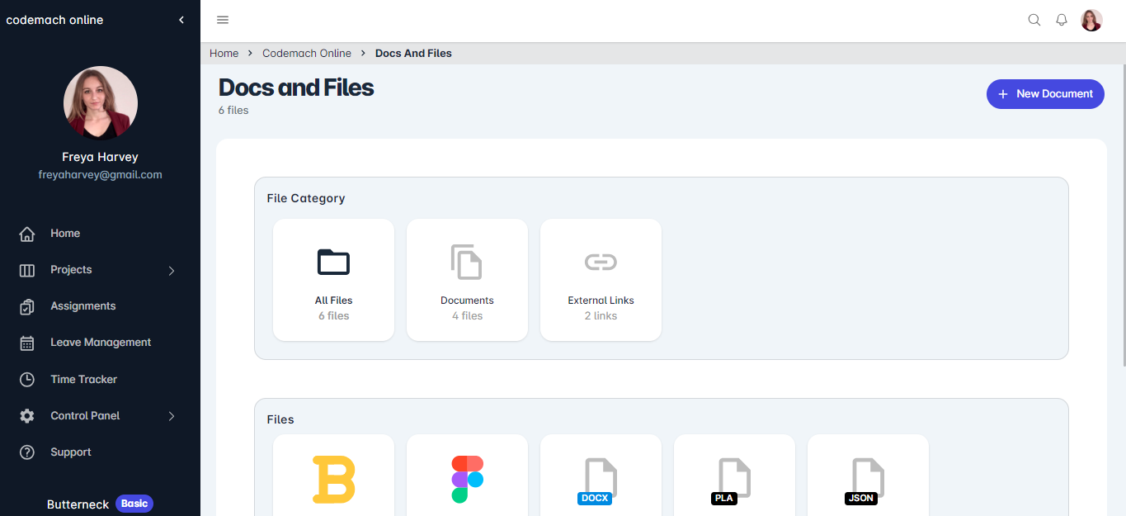Screen dimensions: 1126x516
Task: Navigate to Home breadcrumb link
Action: (224, 53)
